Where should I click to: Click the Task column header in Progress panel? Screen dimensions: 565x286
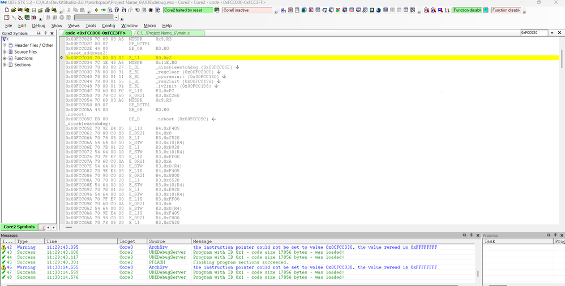point(518,241)
